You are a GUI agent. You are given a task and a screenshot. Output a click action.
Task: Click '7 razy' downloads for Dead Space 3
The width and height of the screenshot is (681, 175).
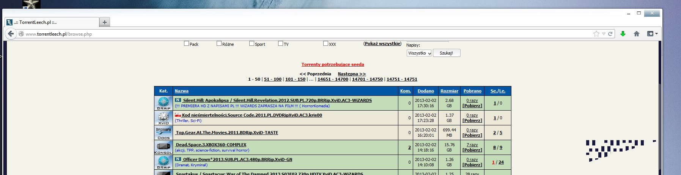point(472,145)
